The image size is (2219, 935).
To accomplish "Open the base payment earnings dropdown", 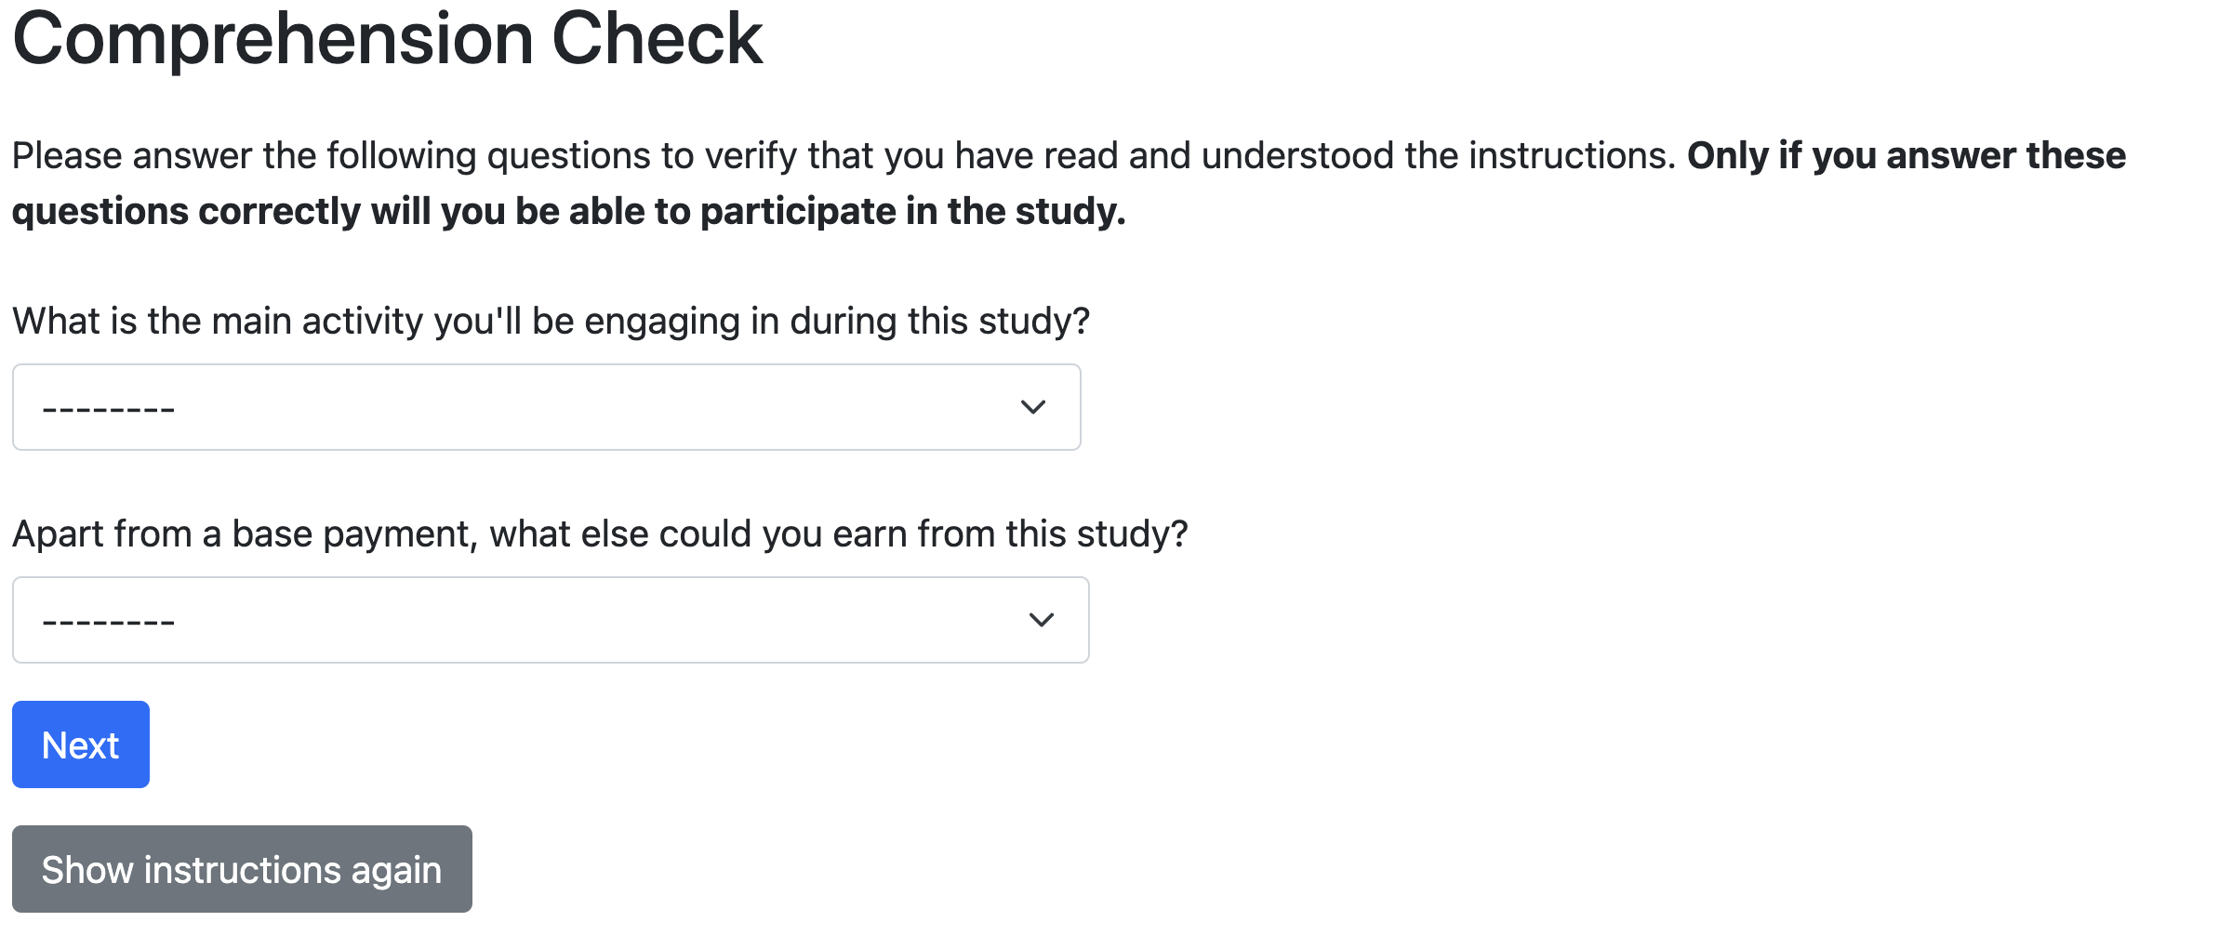I will [x=550, y=620].
